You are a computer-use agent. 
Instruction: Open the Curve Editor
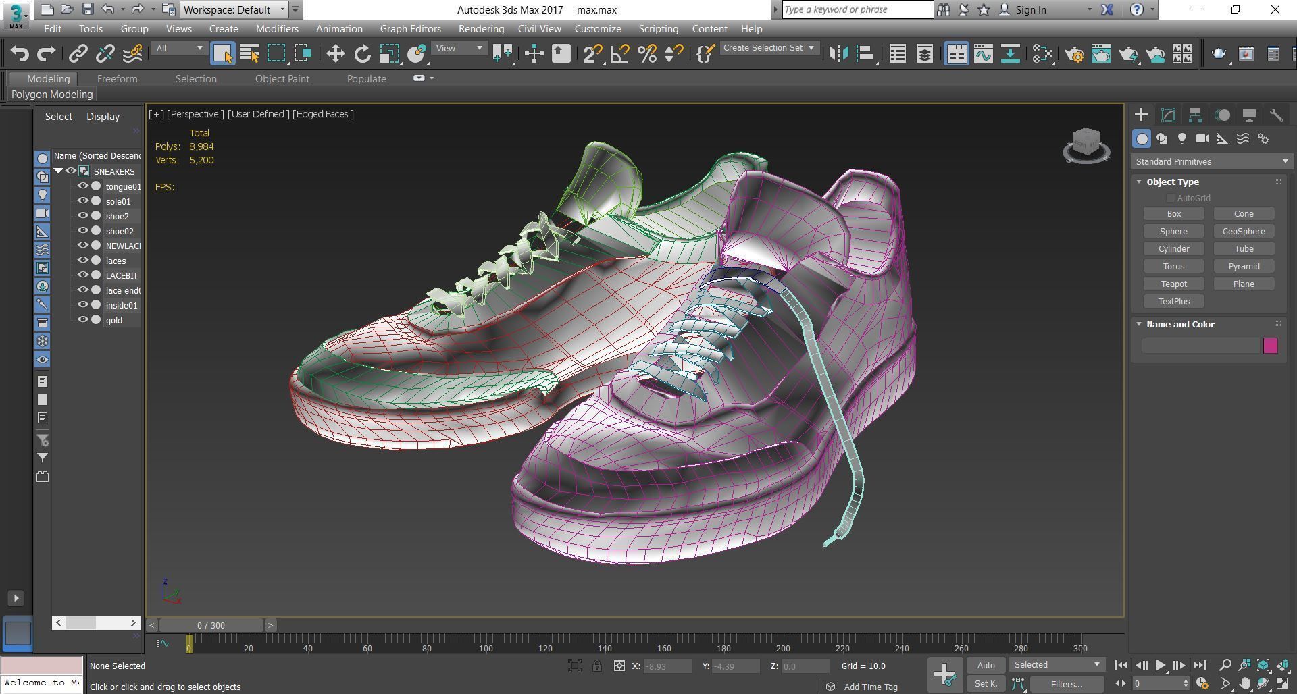tap(984, 54)
